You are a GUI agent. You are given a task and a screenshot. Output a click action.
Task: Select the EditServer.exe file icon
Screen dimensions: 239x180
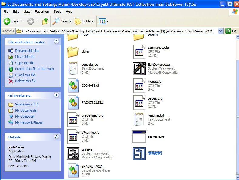pos(139,68)
